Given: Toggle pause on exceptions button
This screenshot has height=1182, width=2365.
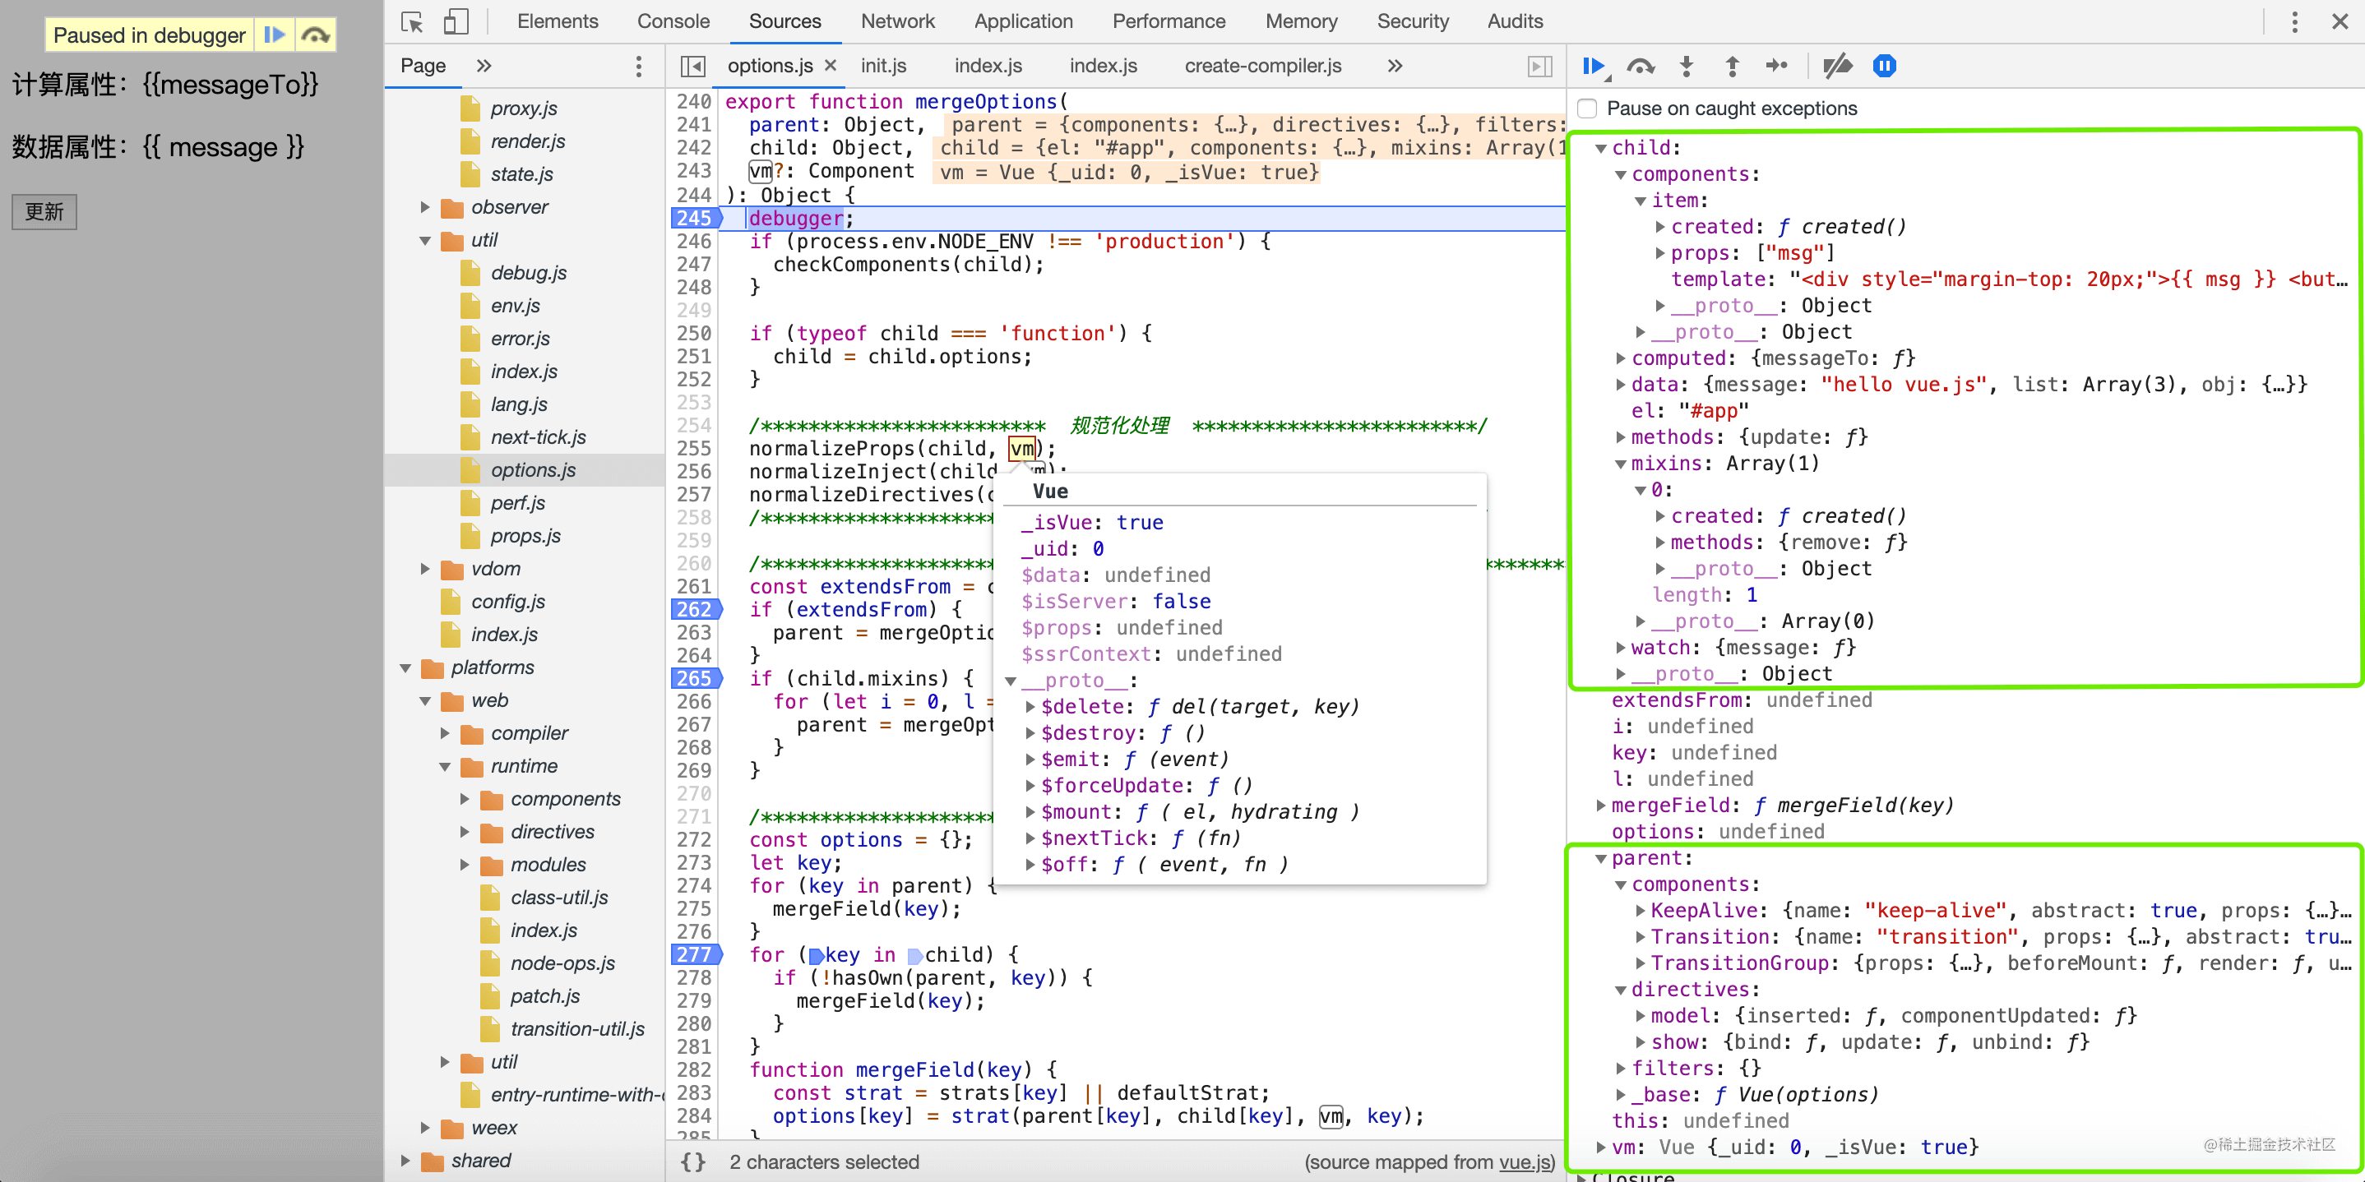Looking at the screenshot, I should [1884, 66].
